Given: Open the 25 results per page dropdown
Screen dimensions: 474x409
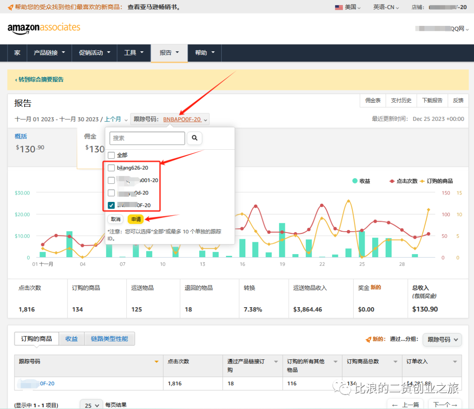Looking at the screenshot, I should 92,405.
